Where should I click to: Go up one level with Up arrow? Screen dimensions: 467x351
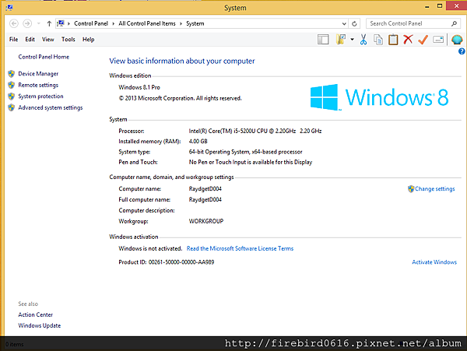click(49, 23)
